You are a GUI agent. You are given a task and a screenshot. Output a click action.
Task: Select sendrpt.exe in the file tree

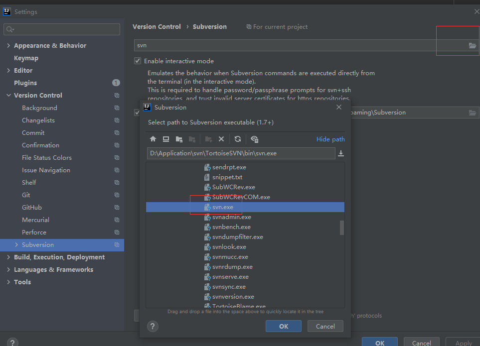(x=245, y=167)
